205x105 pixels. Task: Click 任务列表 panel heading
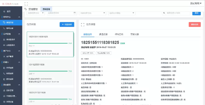pos(31,24)
